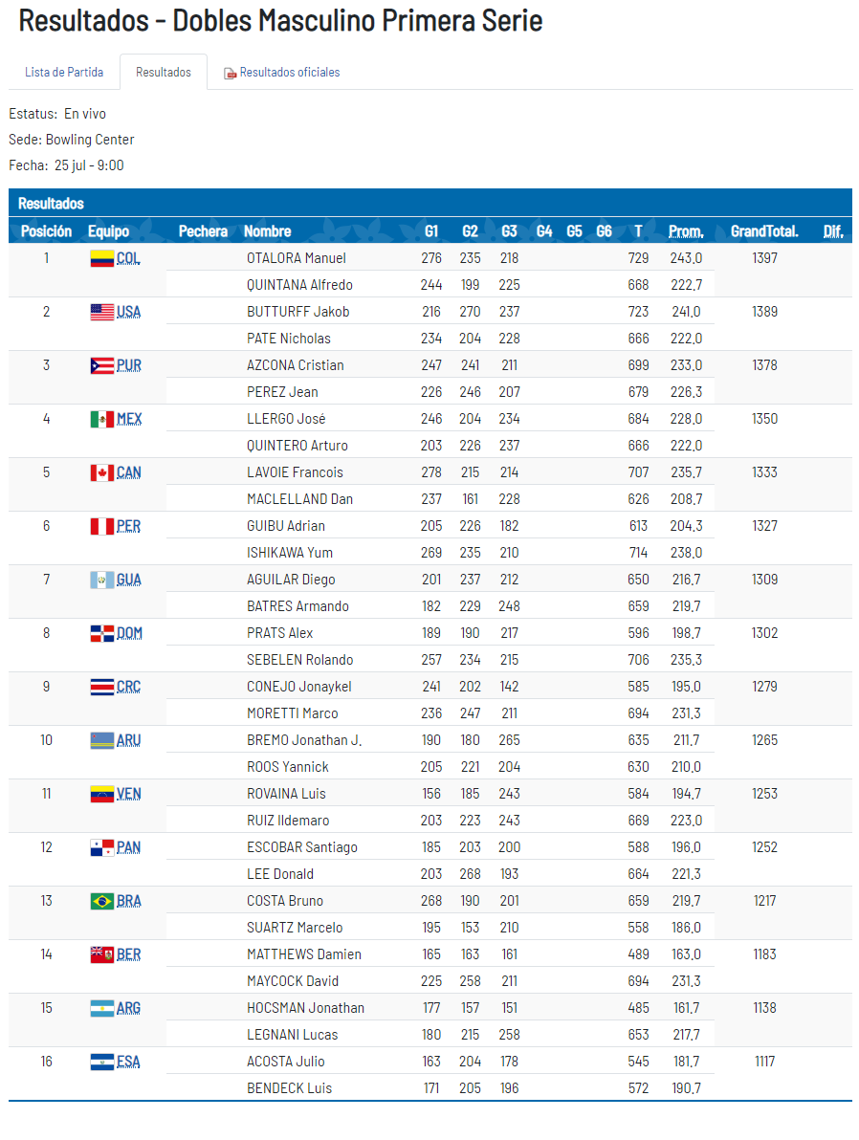Click the CRC team link
Image resolution: width=859 pixels, height=1140 pixels.
tap(128, 687)
